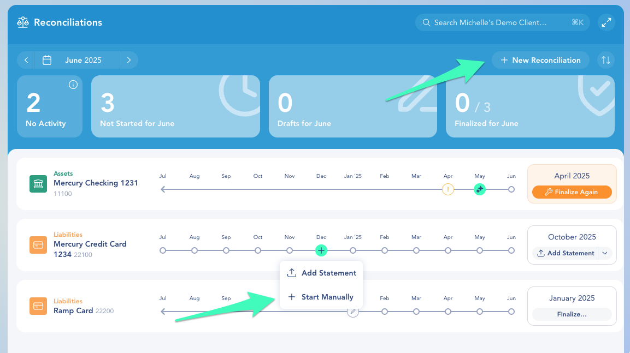
Task: Click the Finalize button for Ramp Card
Action: [572, 314]
